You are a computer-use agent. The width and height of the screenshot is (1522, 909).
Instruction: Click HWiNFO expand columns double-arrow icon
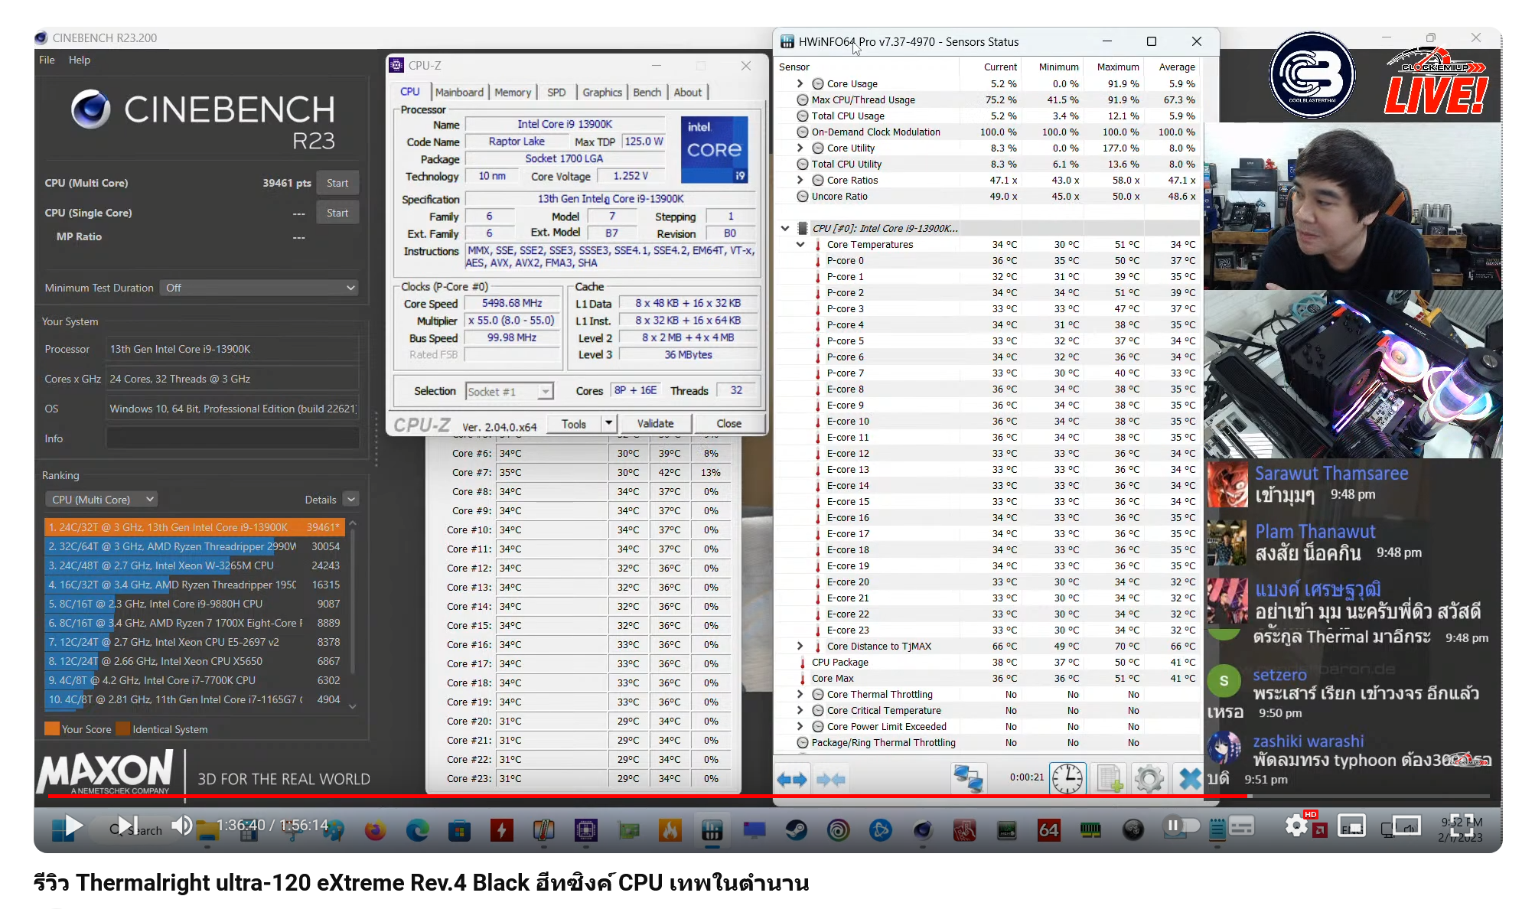791,779
